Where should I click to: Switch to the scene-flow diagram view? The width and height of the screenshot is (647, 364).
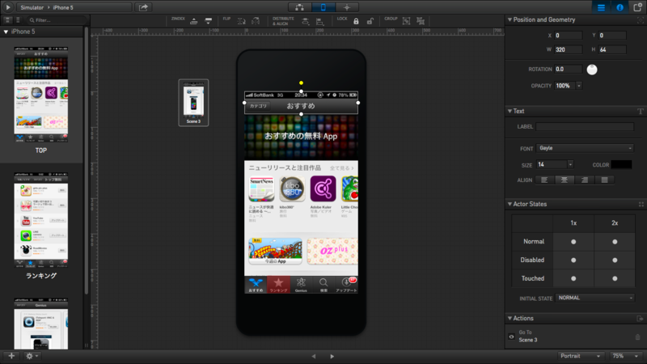click(299, 7)
